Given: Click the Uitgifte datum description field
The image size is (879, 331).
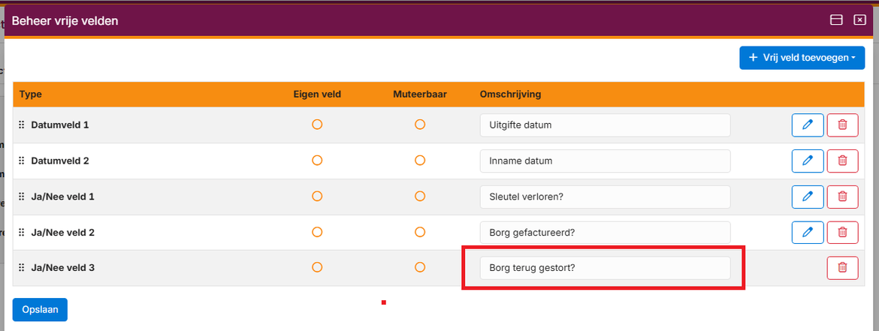Looking at the screenshot, I should [605, 125].
